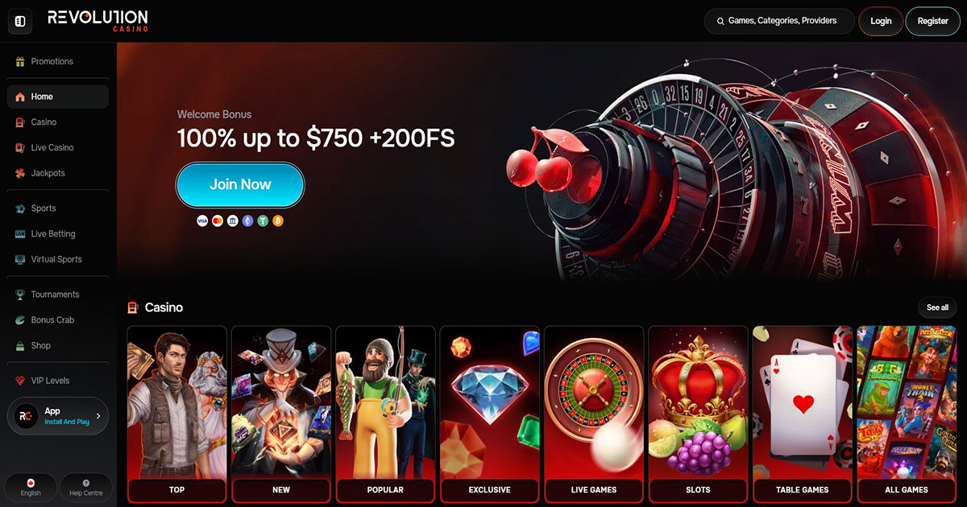This screenshot has width=967, height=507.
Task: Open Promotions via the gift icon
Action: pos(20,61)
